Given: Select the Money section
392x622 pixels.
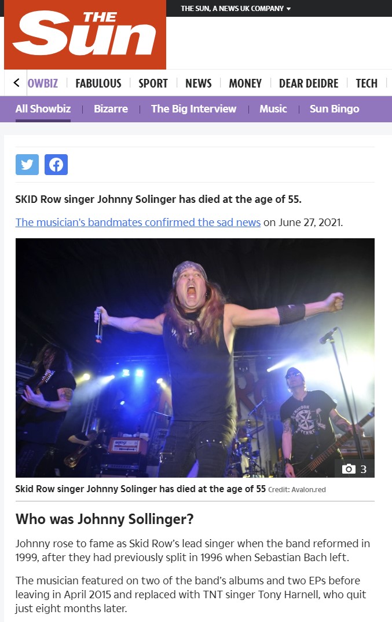Looking at the screenshot, I should point(246,83).
